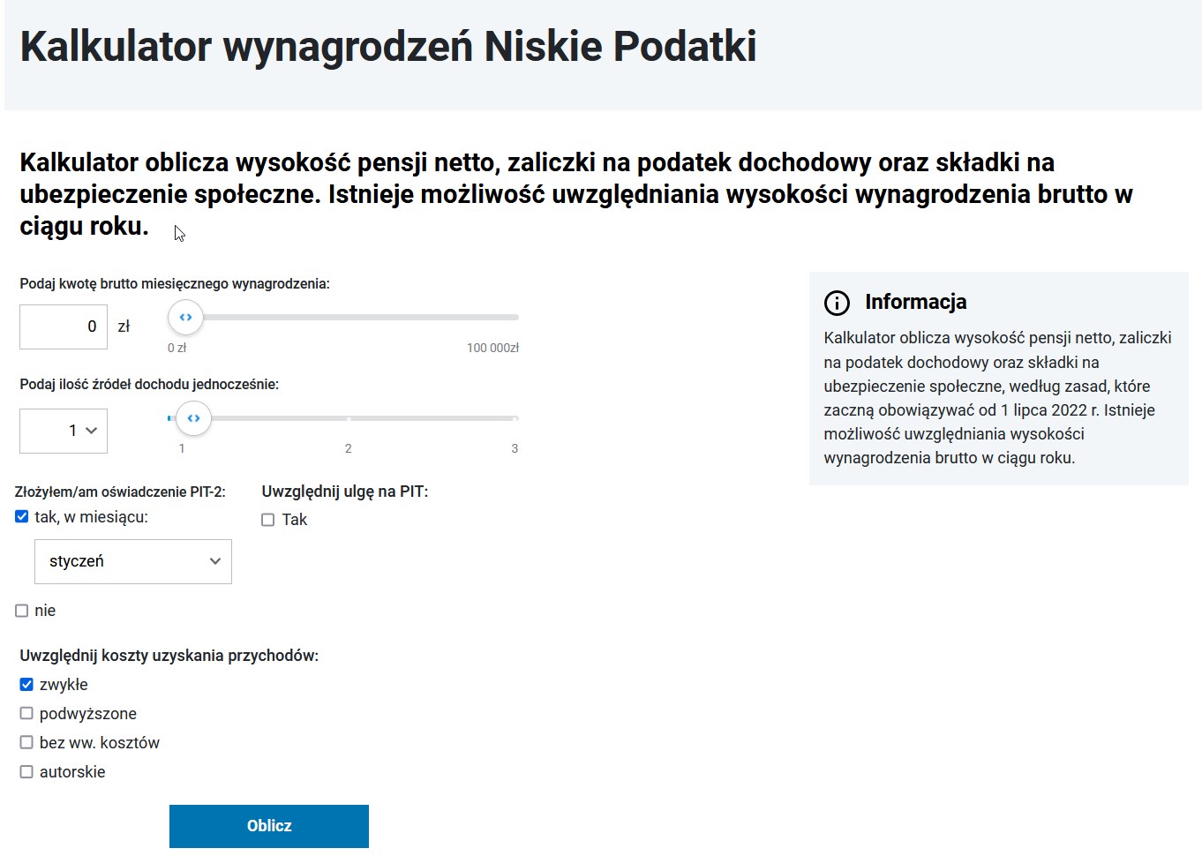Viewport: 1202px width, 856px height.
Task: Toggle the 'zwykłe' costs checkbox
Action: (26, 685)
